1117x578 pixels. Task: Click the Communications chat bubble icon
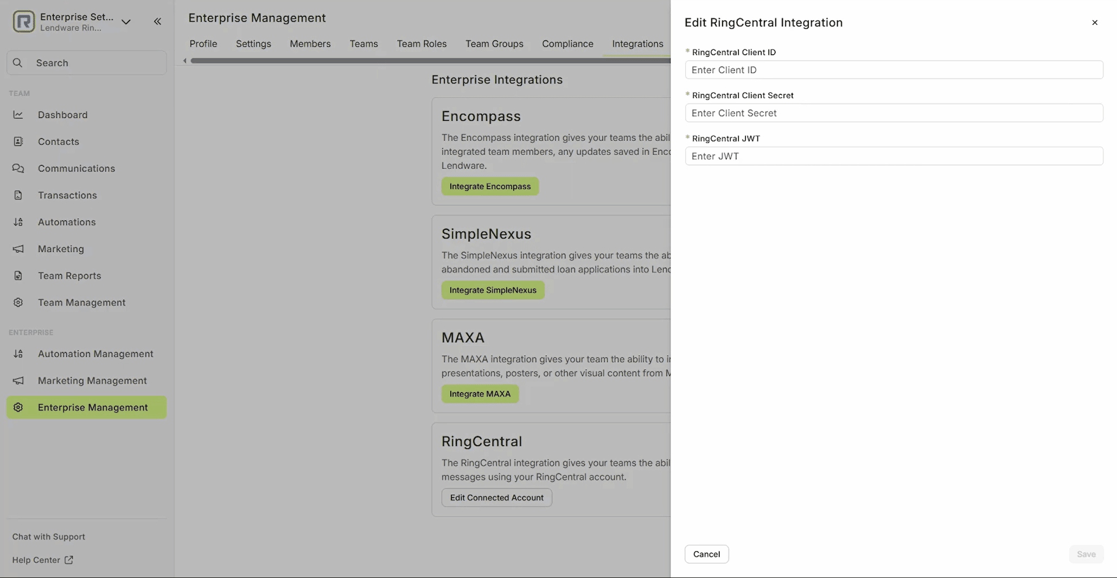tap(18, 169)
